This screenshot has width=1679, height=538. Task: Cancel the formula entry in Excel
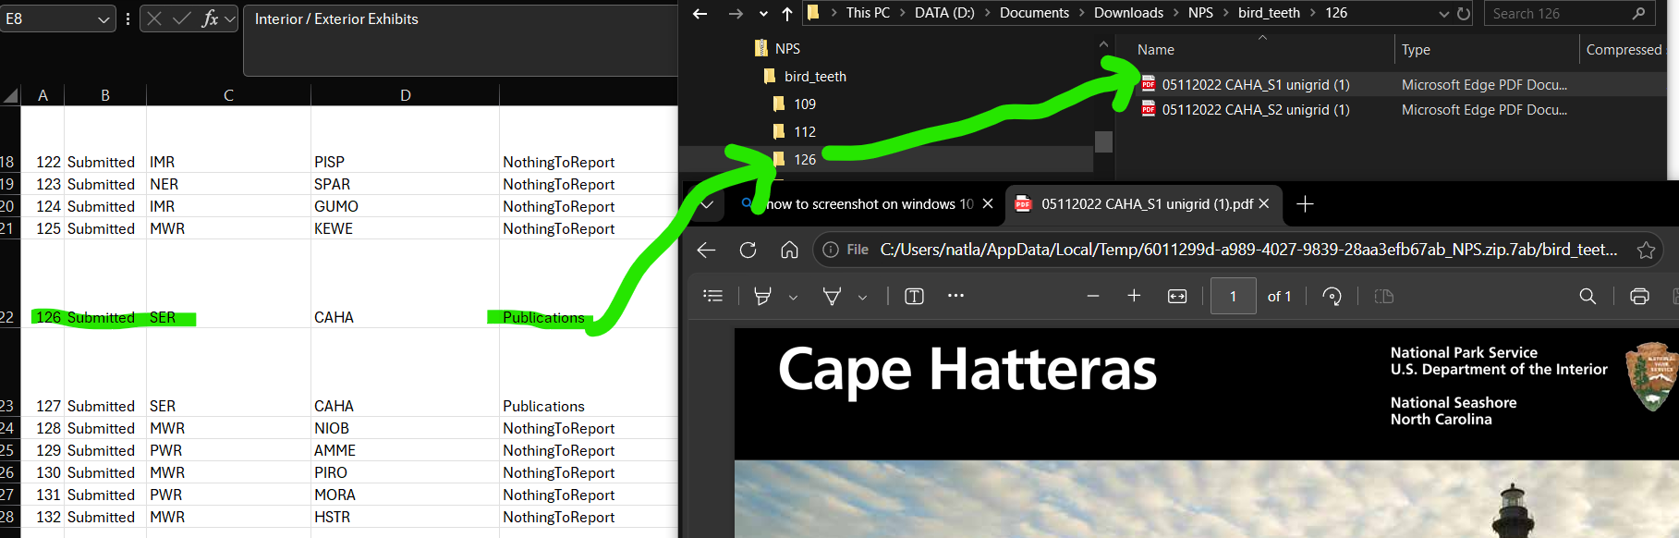(154, 18)
